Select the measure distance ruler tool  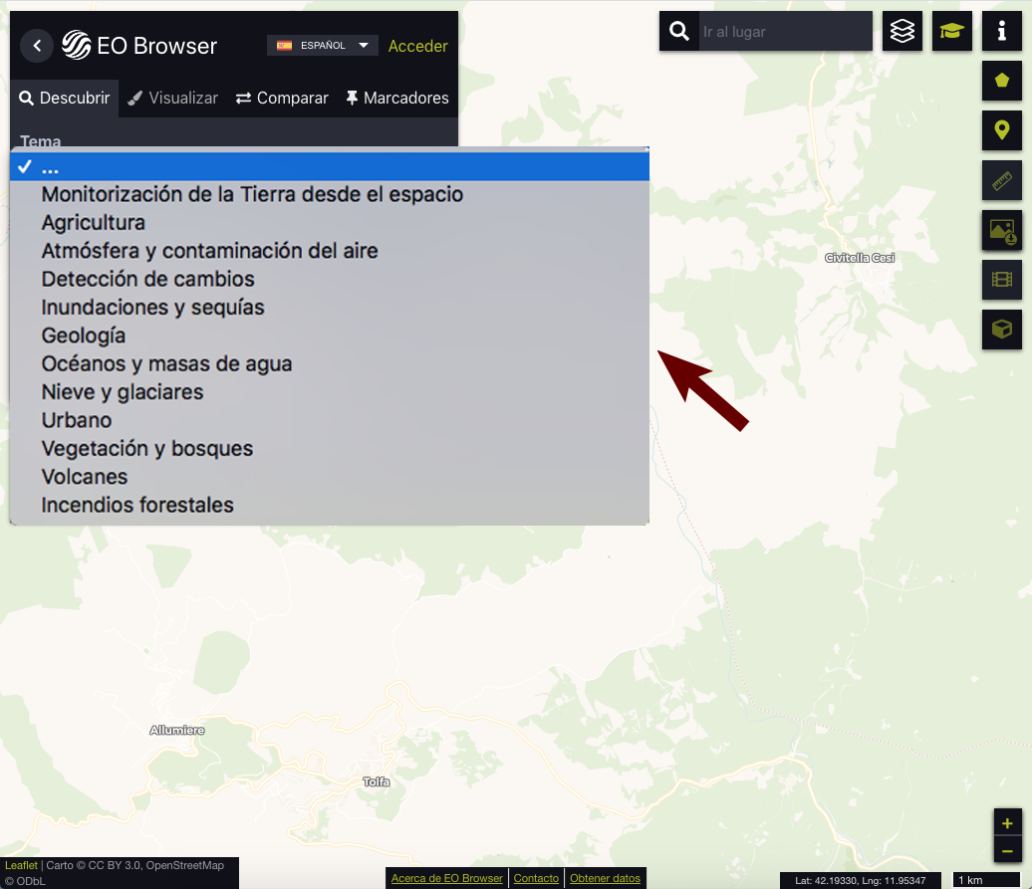[1002, 180]
